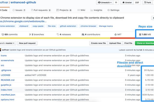Open the icons folder
This screenshot has height=102, width=154.
4,56
